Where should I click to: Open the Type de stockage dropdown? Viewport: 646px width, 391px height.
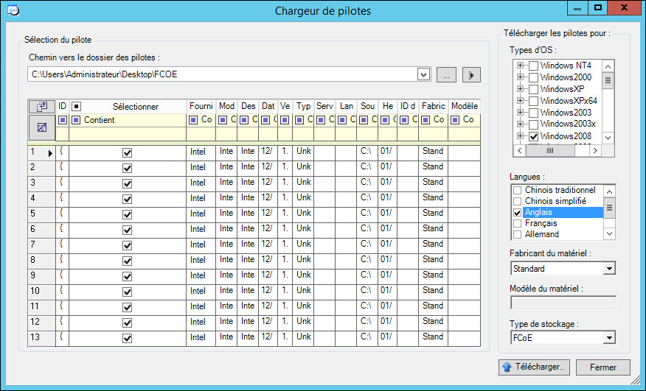(x=608, y=338)
